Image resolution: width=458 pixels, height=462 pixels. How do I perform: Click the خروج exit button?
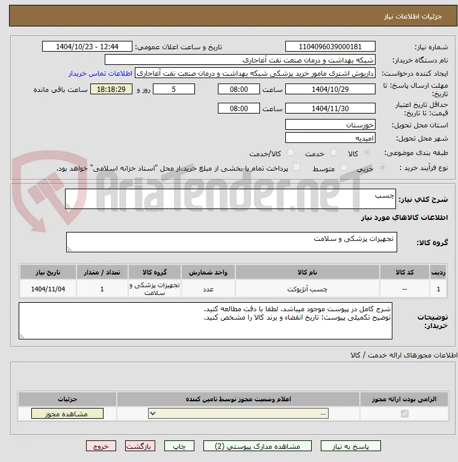pyautogui.click(x=101, y=446)
